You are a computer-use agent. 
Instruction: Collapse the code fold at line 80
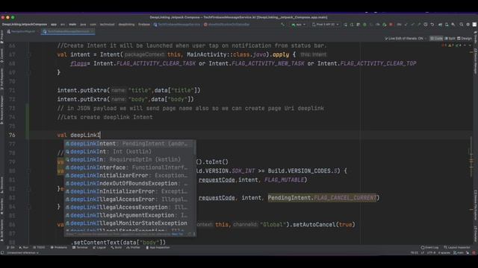point(30,170)
